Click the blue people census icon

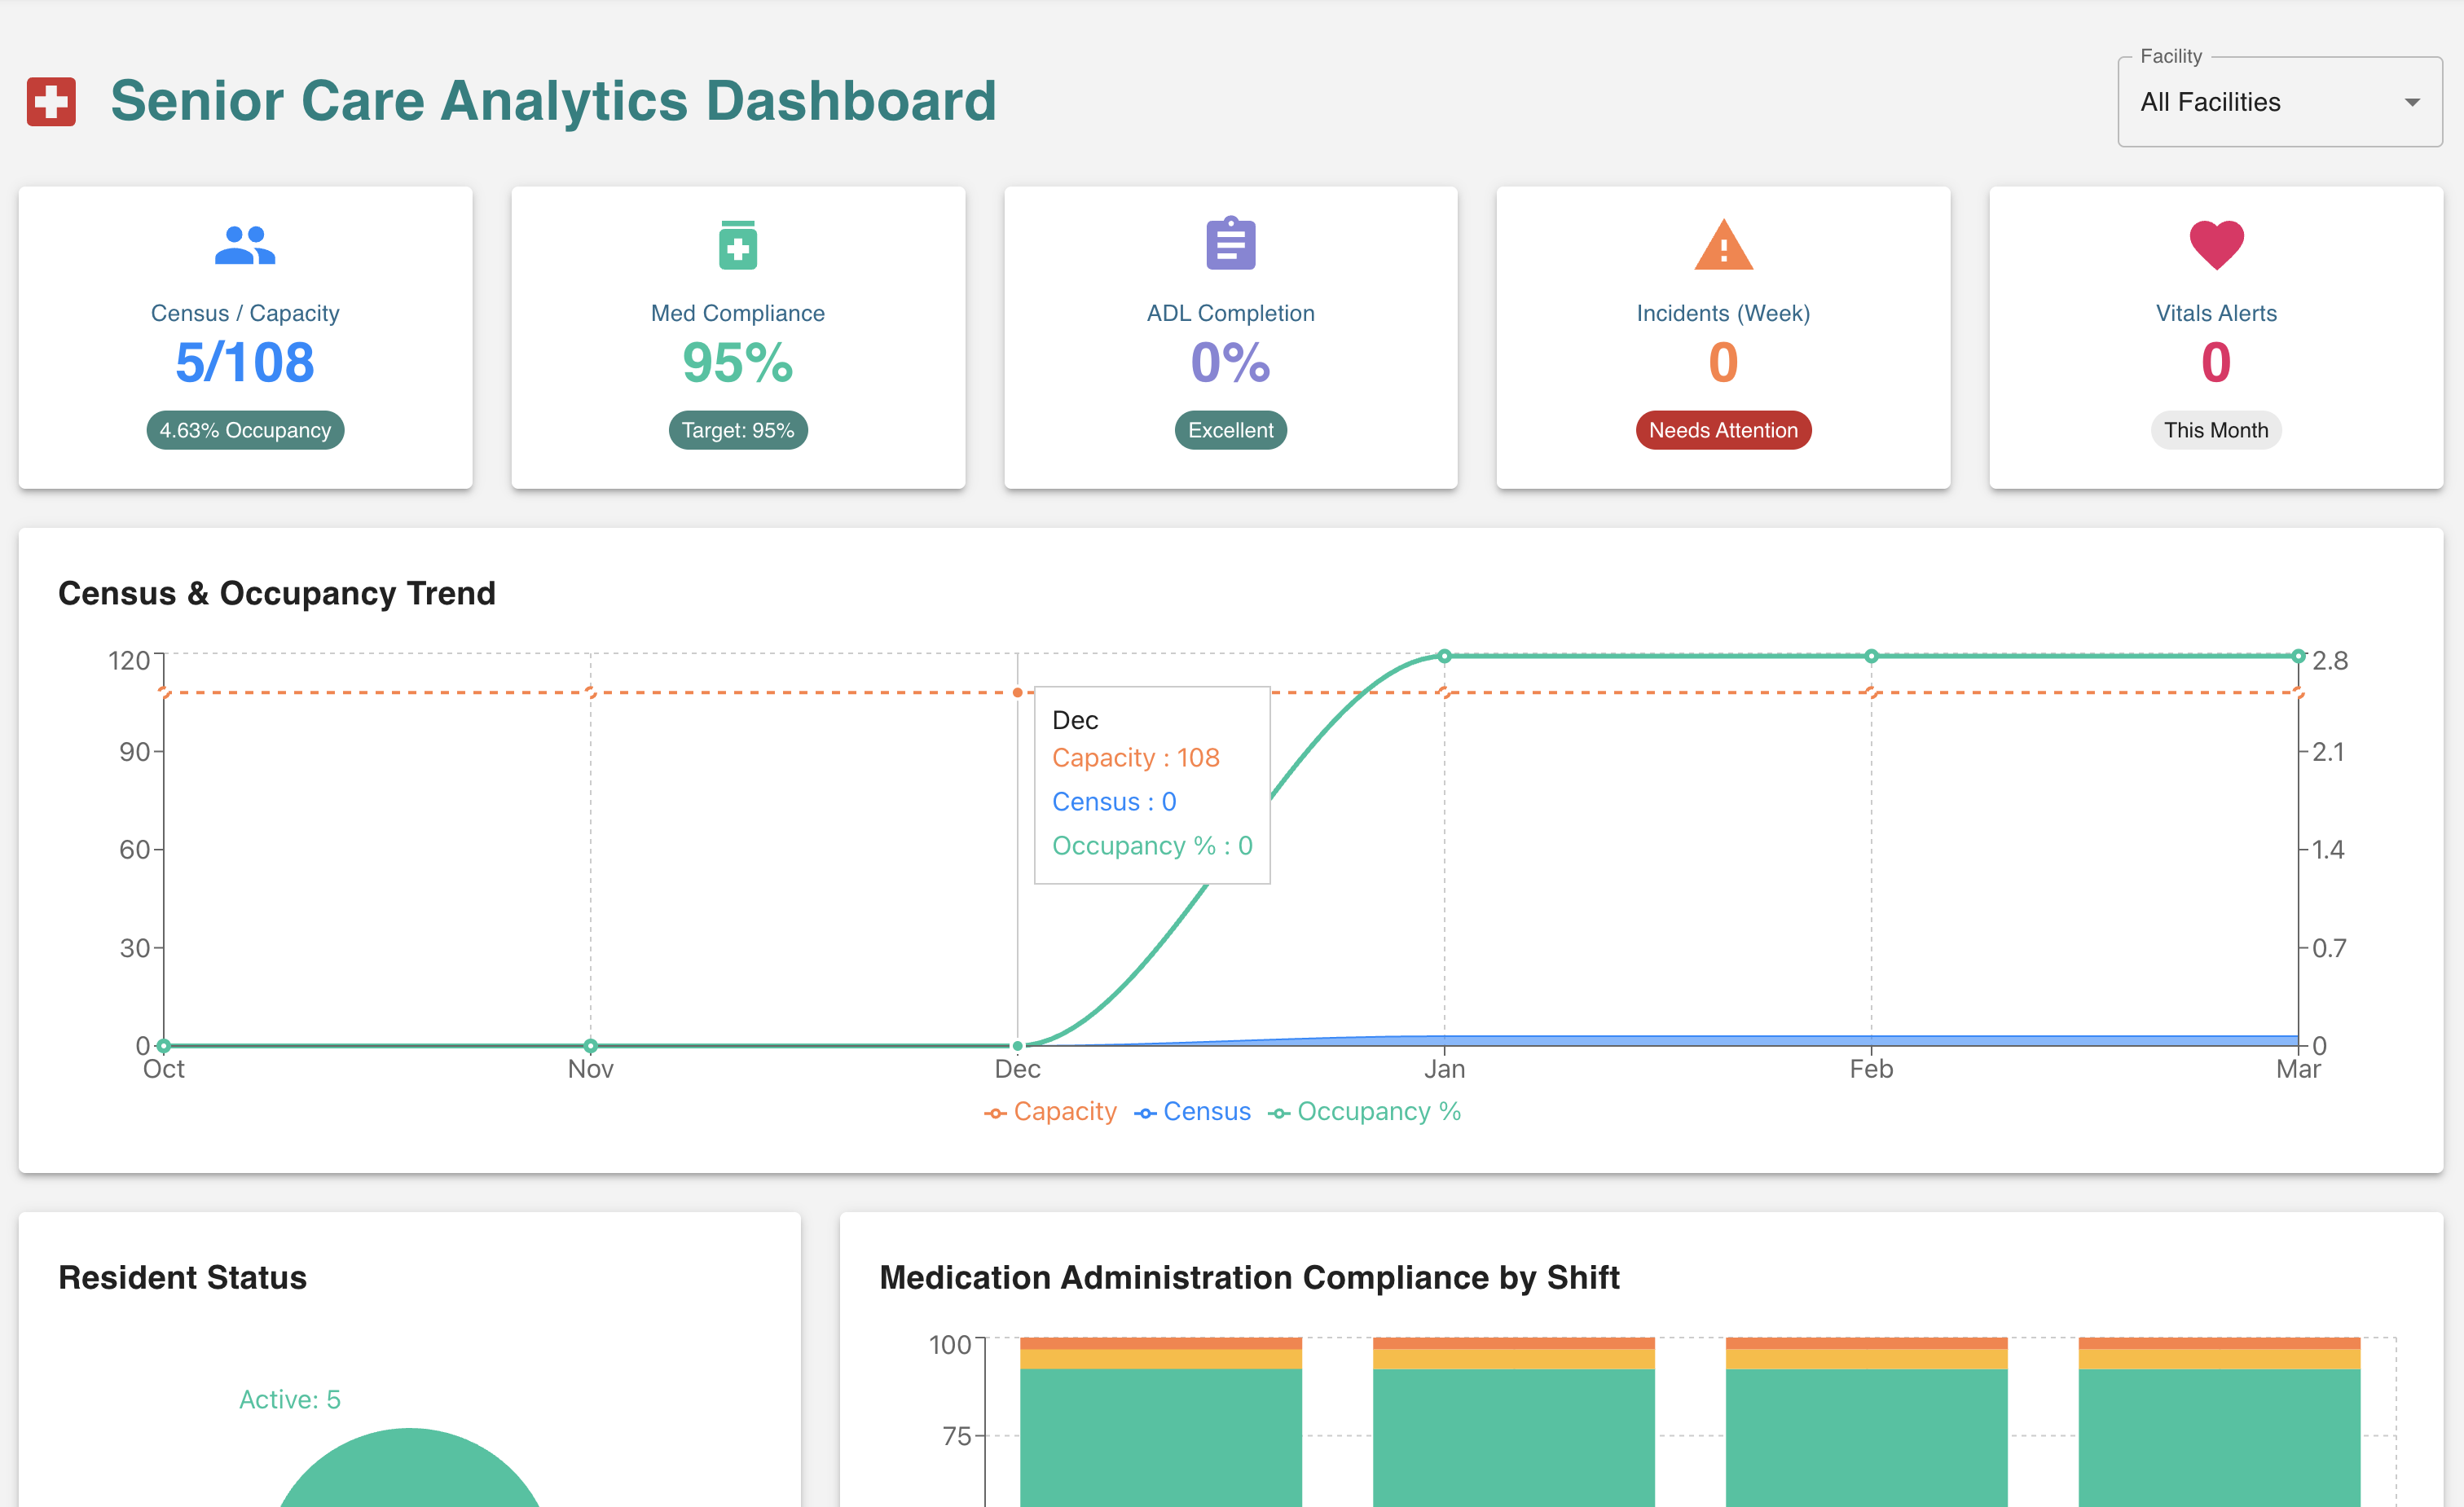tap(245, 245)
